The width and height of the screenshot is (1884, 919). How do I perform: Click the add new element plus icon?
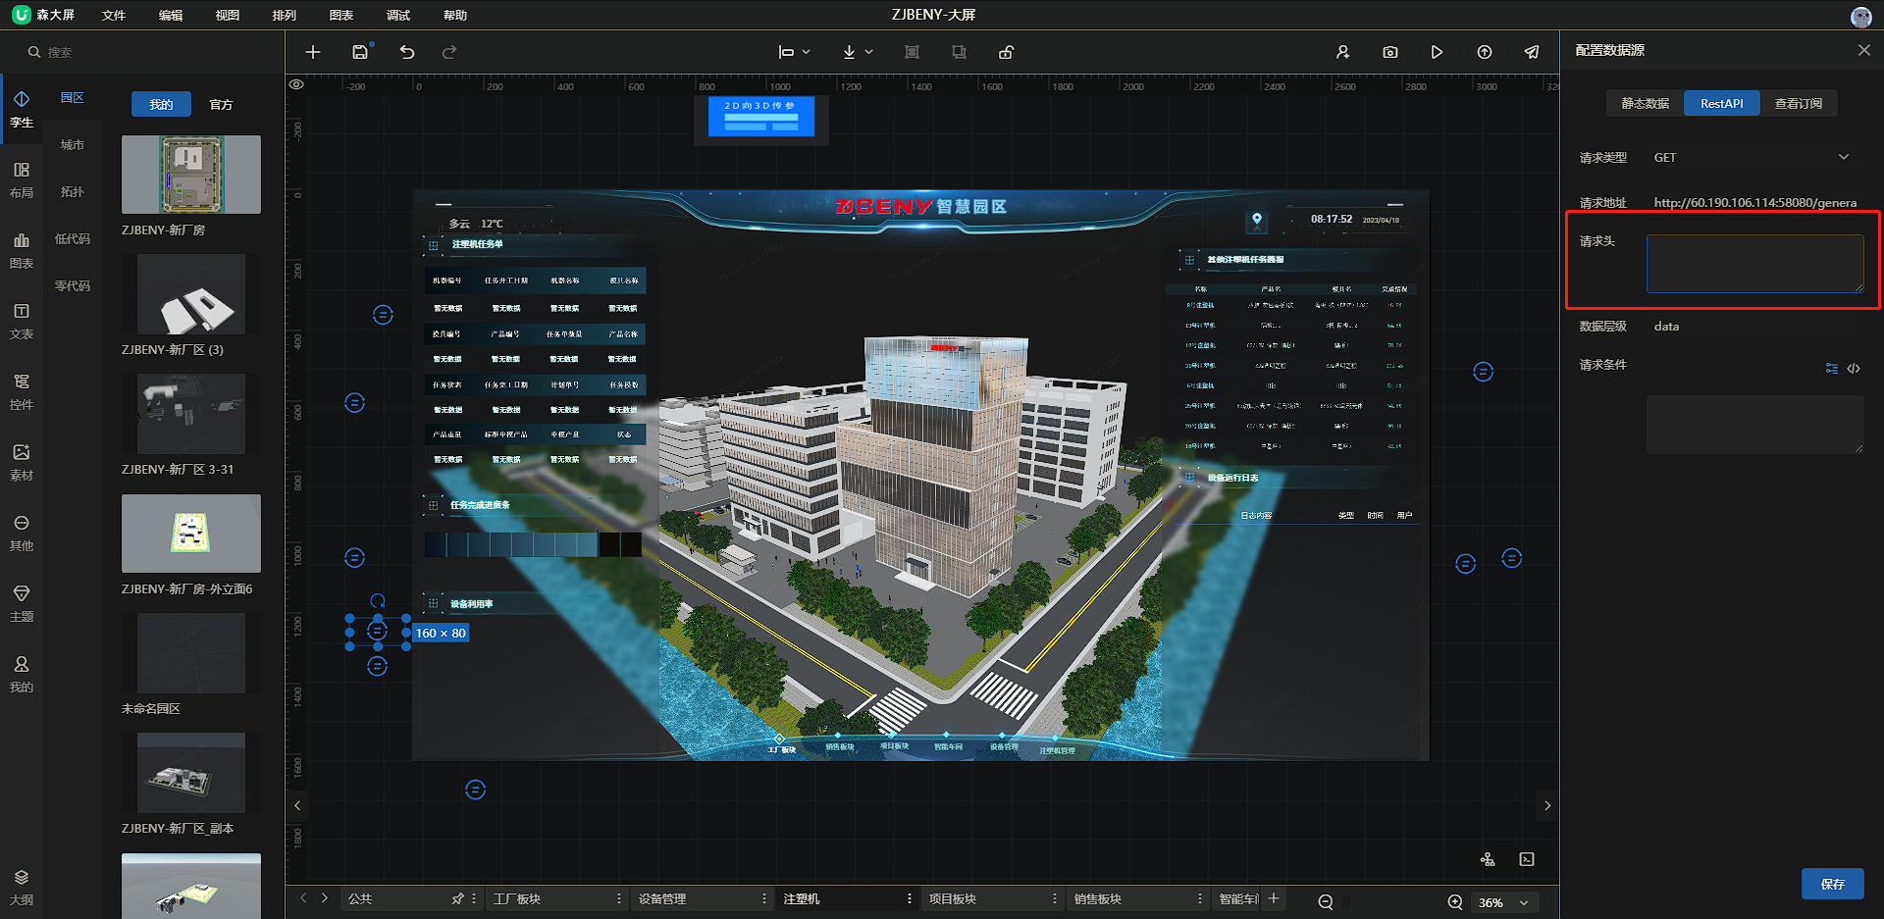pos(313,52)
